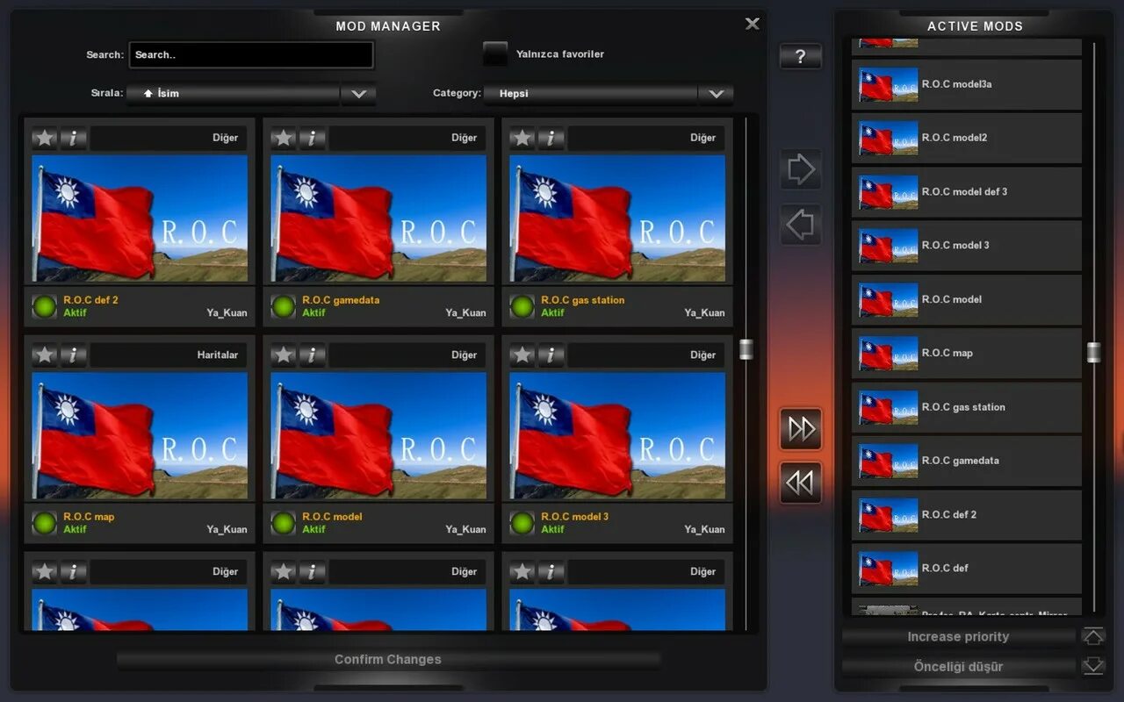Viewport: 1124px width, 702px height.
Task: Click the Search input field
Action: [251, 54]
